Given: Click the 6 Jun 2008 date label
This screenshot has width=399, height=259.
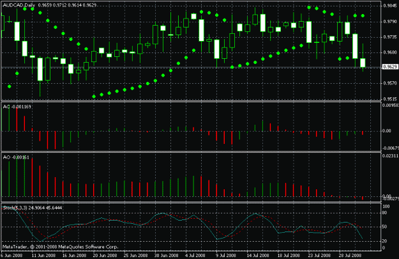Looking at the screenshot, I should 11,255.
